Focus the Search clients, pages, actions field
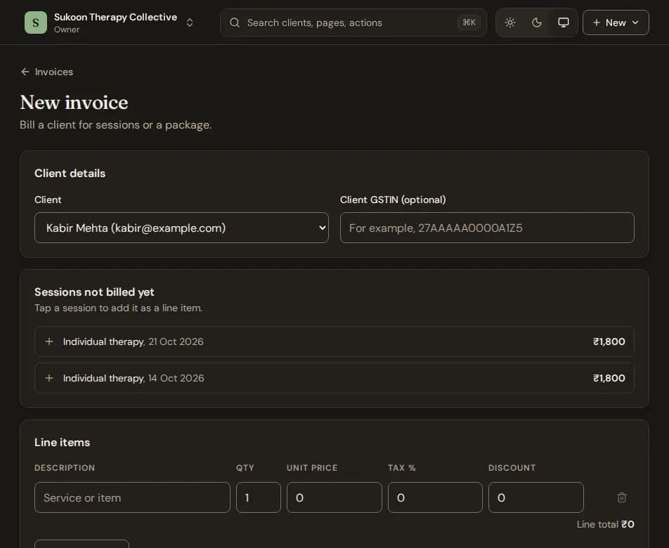669x548 pixels. click(353, 22)
